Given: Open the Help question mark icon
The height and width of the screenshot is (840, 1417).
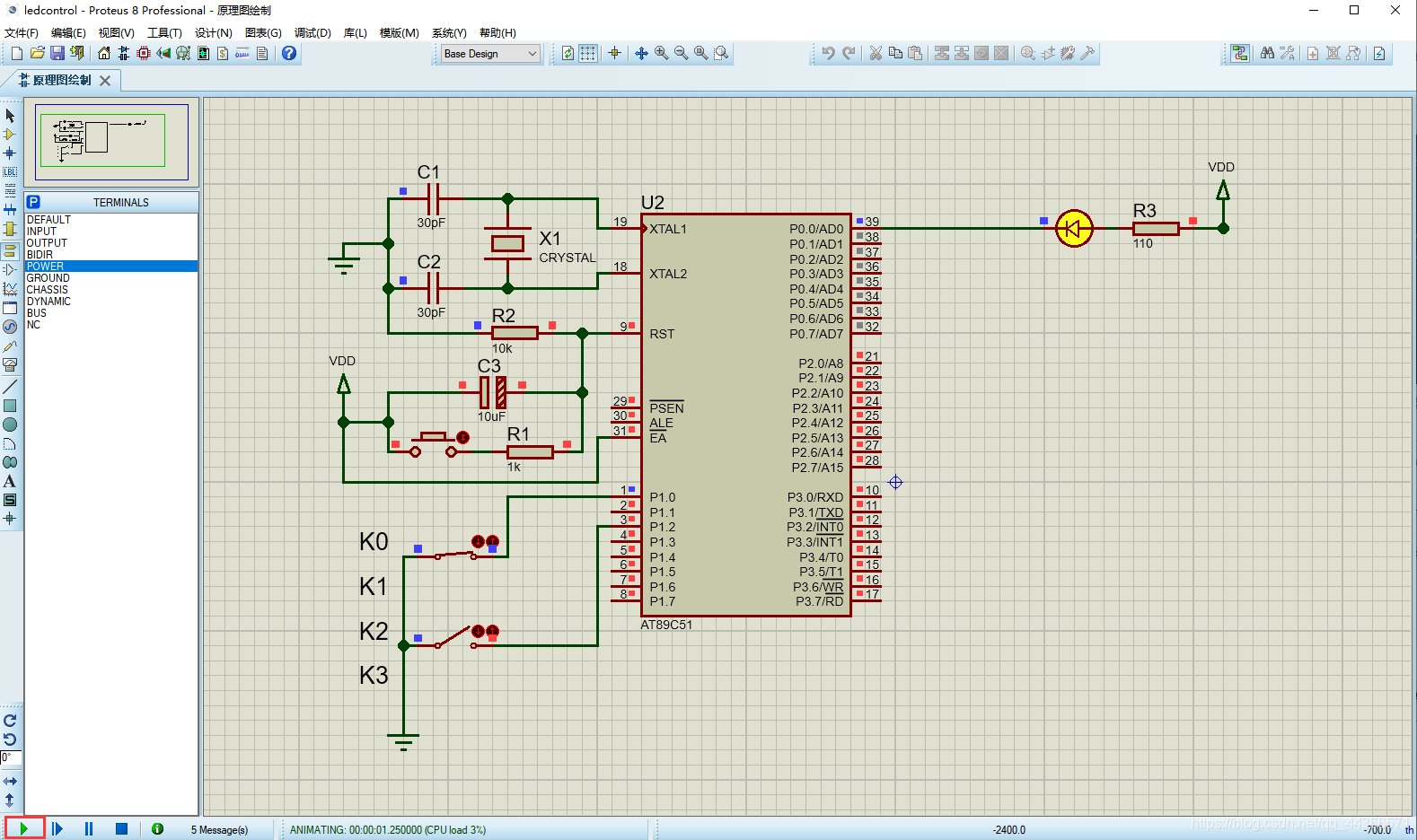Looking at the screenshot, I should (289, 54).
